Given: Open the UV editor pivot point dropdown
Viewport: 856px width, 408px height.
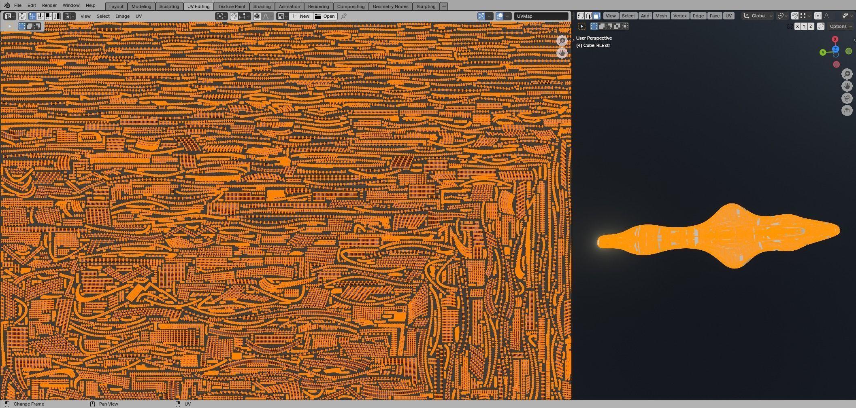Looking at the screenshot, I should [x=221, y=16].
